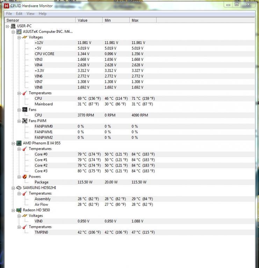Select the VIN8 voltage row
Screen dimensions: 259x268
pos(144,87)
